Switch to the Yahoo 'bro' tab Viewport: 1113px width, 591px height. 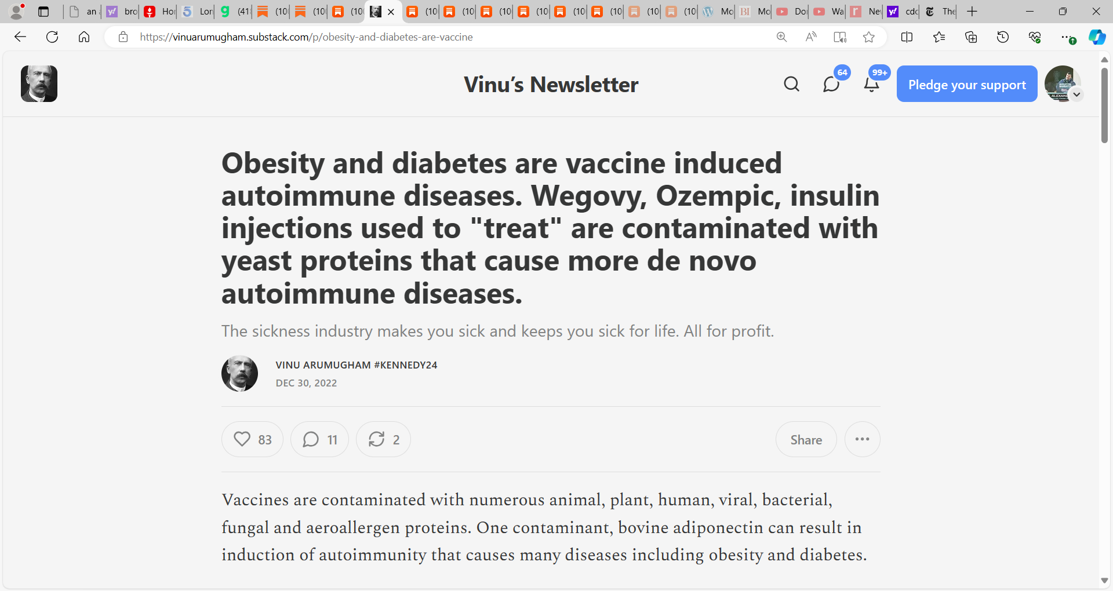(x=122, y=11)
